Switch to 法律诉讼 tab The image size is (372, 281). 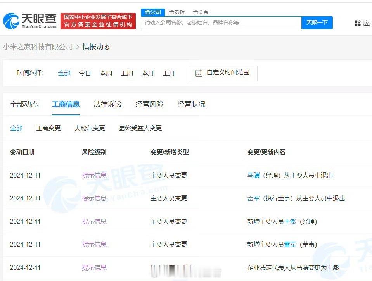point(107,104)
